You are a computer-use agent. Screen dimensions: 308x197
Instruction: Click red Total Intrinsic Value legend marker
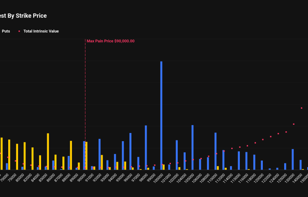[19, 31]
